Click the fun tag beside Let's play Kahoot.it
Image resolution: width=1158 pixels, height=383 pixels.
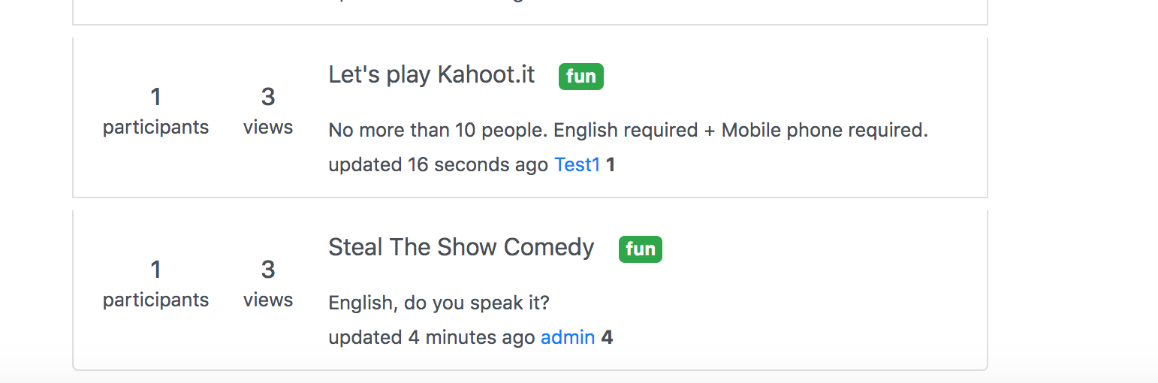[x=581, y=77]
